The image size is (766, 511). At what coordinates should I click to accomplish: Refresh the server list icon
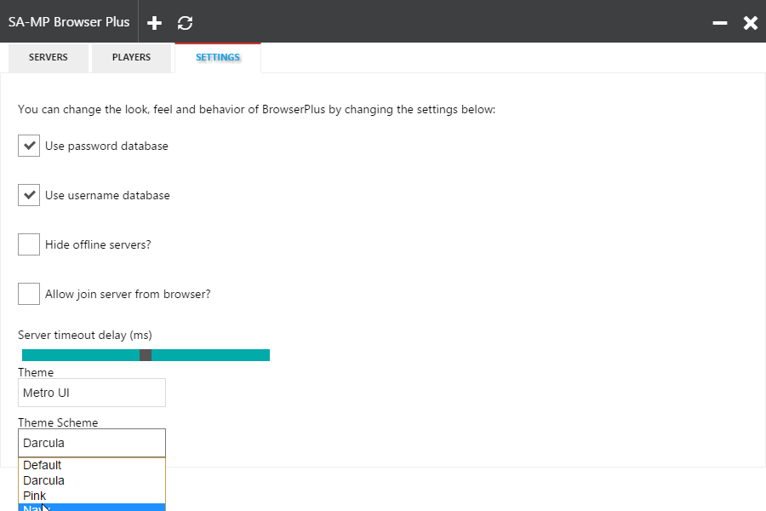tap(186, 22)
